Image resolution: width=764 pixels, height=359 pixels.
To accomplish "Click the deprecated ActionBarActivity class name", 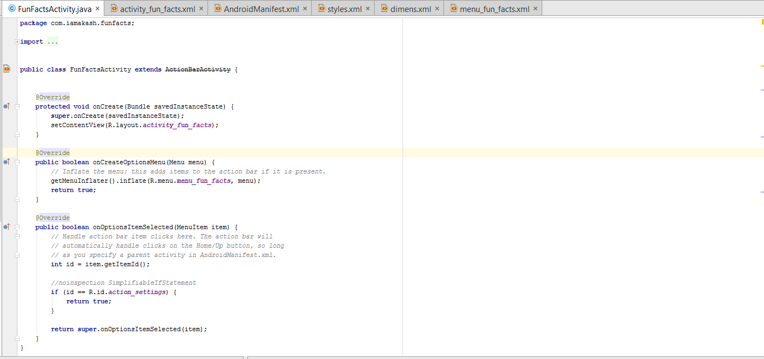I will point(198,69).
